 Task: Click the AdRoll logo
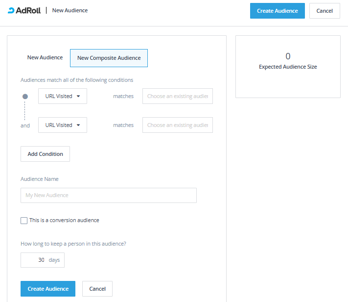[x=24, y=10]
